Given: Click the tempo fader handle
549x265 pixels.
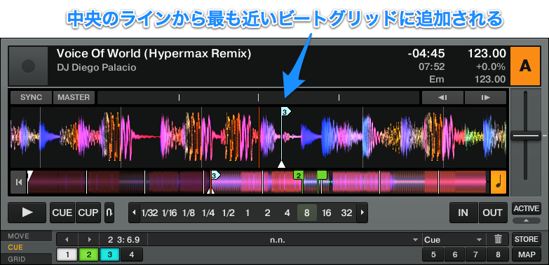Looking at the screenshot, I should 526,136.
